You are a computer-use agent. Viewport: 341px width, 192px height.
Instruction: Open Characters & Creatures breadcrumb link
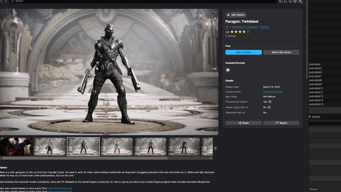pyautogui.click(x=244, y=27)
